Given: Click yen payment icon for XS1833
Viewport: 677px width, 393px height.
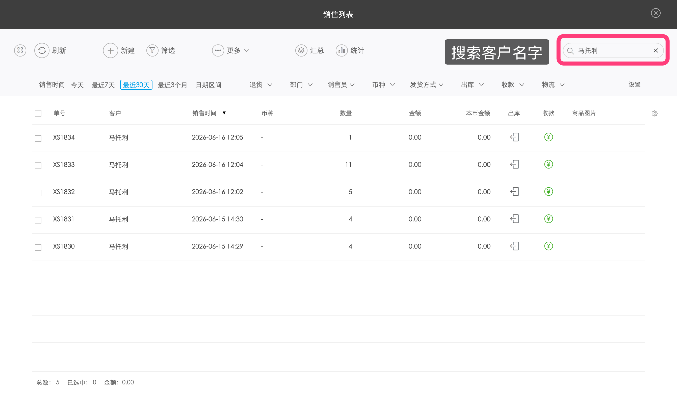Looking at the screenshot, I should tap(548, 164).
